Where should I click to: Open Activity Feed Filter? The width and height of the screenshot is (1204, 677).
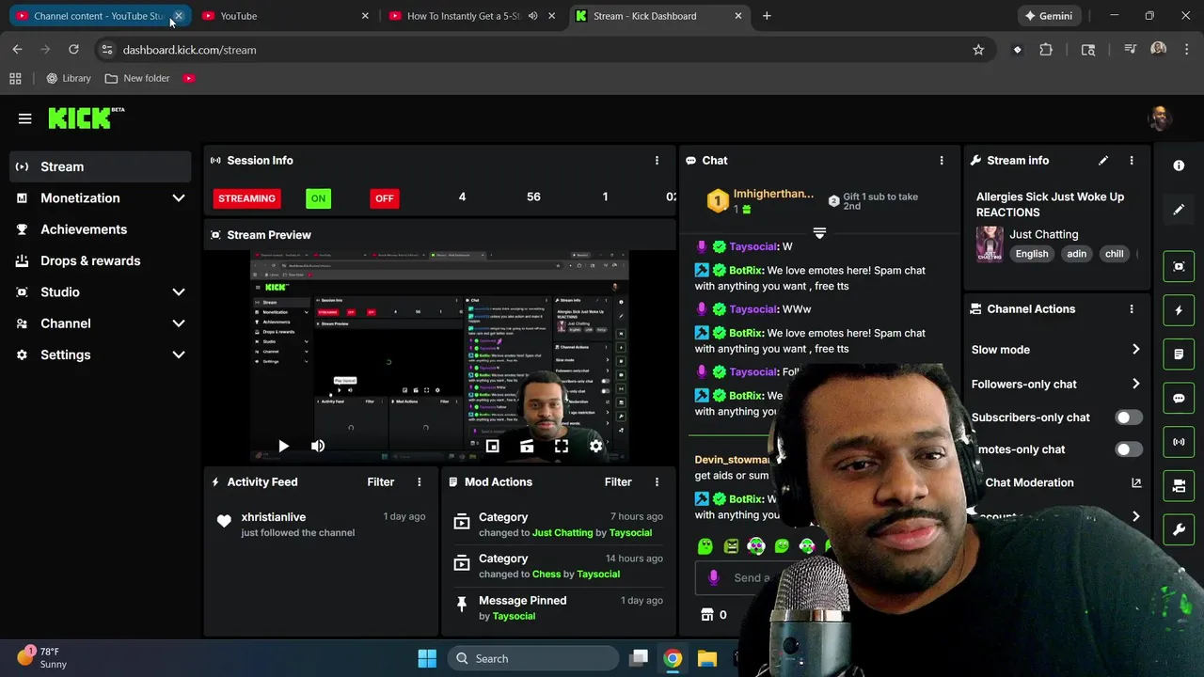point(380,482)
